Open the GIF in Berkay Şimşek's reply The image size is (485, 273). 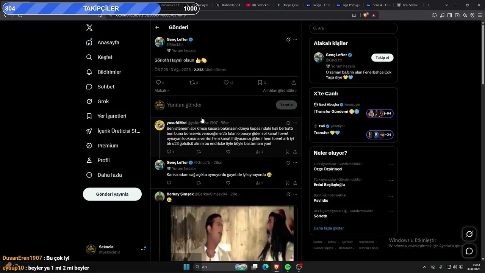pyautogui.click(x=232, y=234)
